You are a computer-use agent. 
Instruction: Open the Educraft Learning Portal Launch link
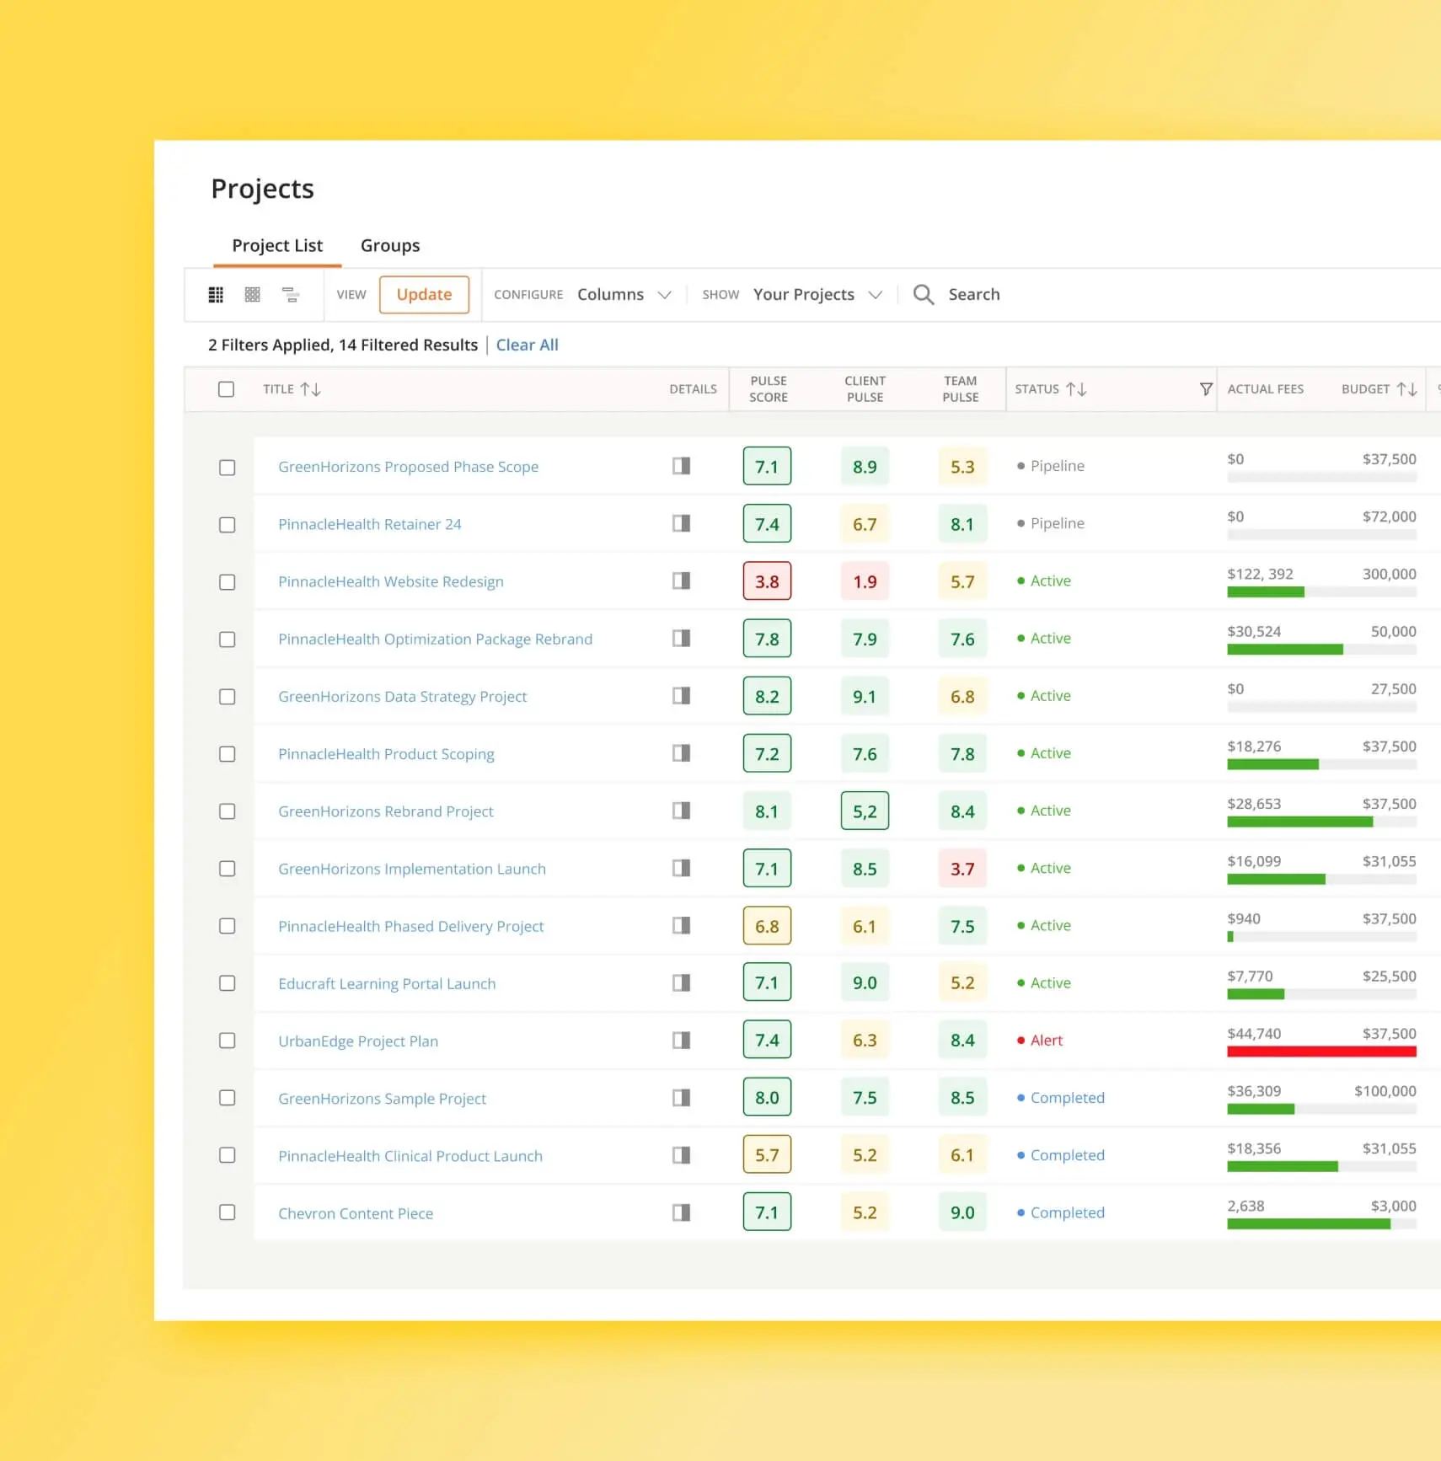pyautogui.click(x=387, y=983)
